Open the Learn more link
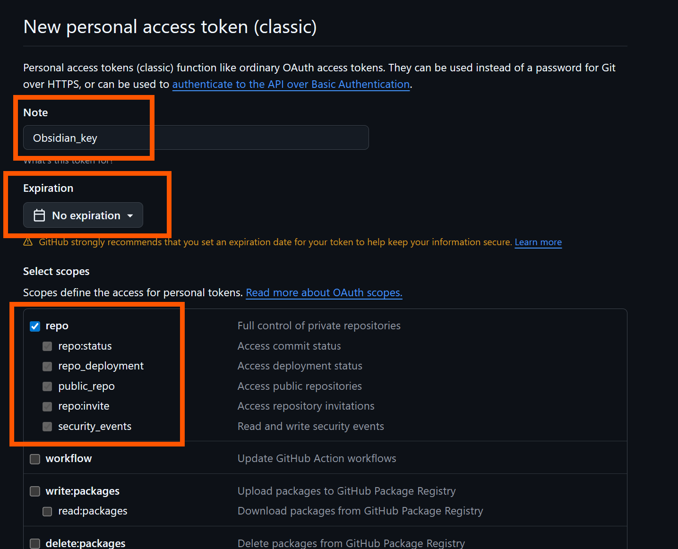678x549 pixels. [x=538, y=242]
